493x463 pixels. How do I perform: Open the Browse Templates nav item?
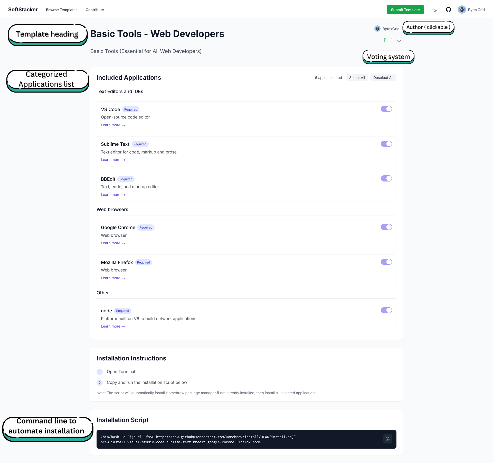point(62,10)
